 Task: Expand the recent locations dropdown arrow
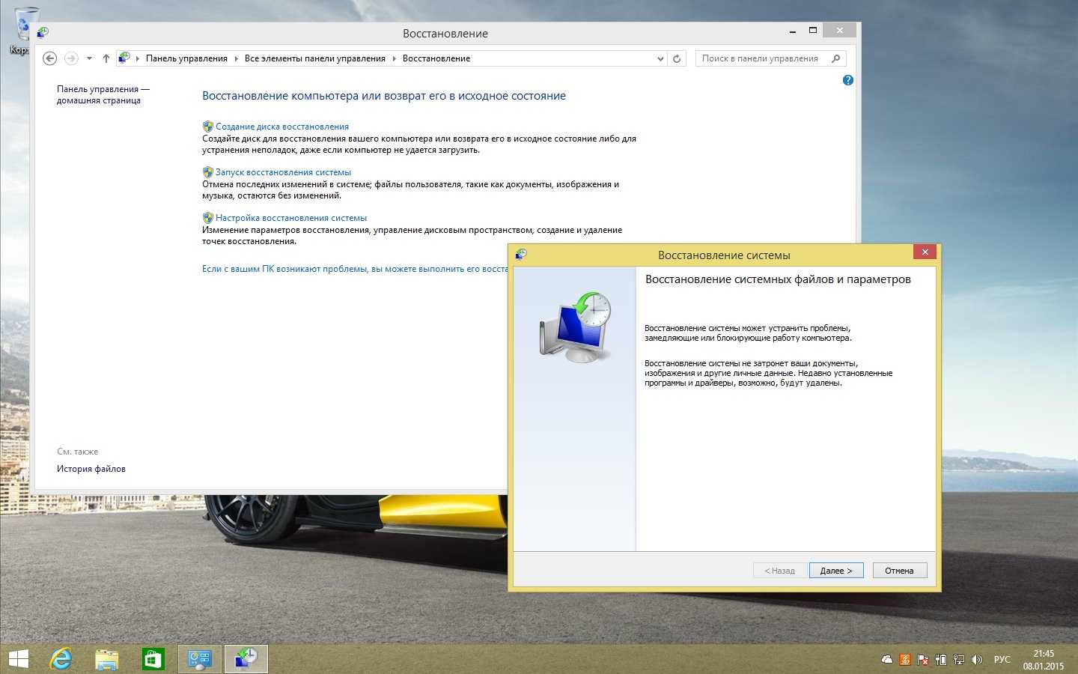click(89, 58)
